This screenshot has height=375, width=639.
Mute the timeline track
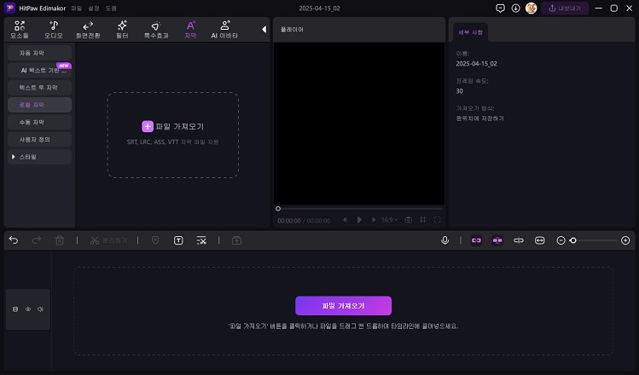coord(40,309)
